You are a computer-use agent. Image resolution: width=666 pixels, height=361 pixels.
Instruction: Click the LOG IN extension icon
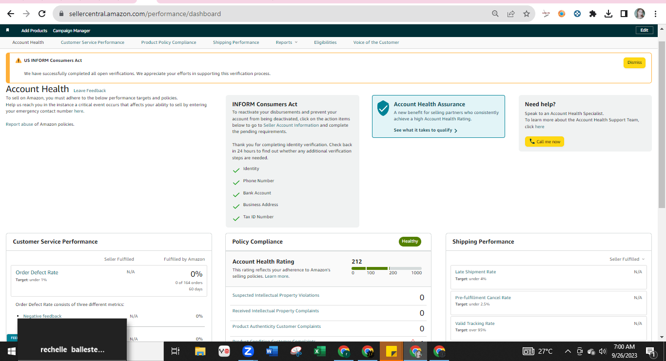546,14
